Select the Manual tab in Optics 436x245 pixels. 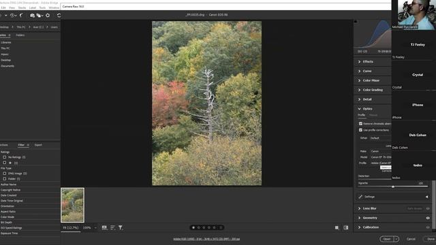coord(373,115)
